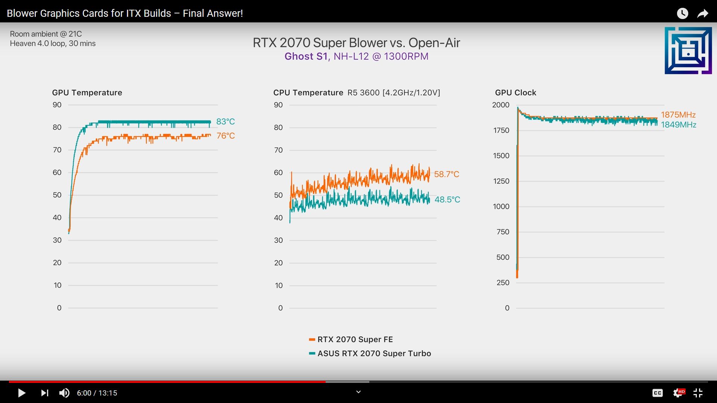Click the 'GPU Clock' chart heading
This screenshot has height=403, width=717.
[x=515, y=93]
